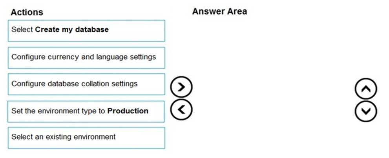Click the word 'Select' in first action box
Image resolution: width=389 pixels, height=158 pixels.
(22, 29)
